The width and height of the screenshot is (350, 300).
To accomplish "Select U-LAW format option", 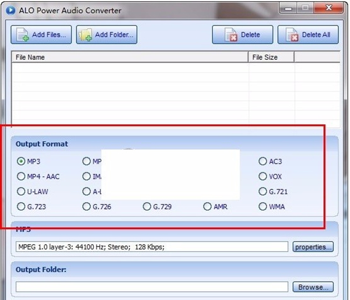I will click(x=33, y=192).
